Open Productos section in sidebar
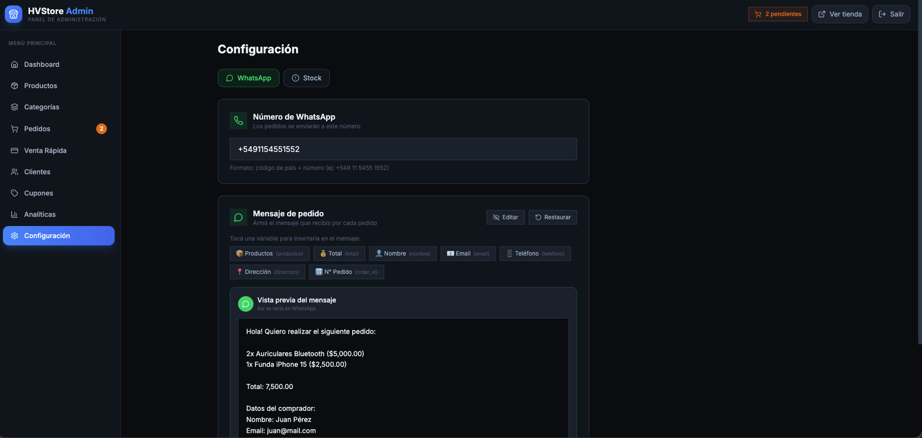This screenshot has height=438, width=922. pos(59,86)
